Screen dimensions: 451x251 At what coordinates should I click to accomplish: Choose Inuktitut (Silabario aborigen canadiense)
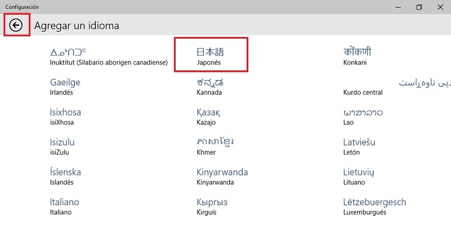click(109, 56)
